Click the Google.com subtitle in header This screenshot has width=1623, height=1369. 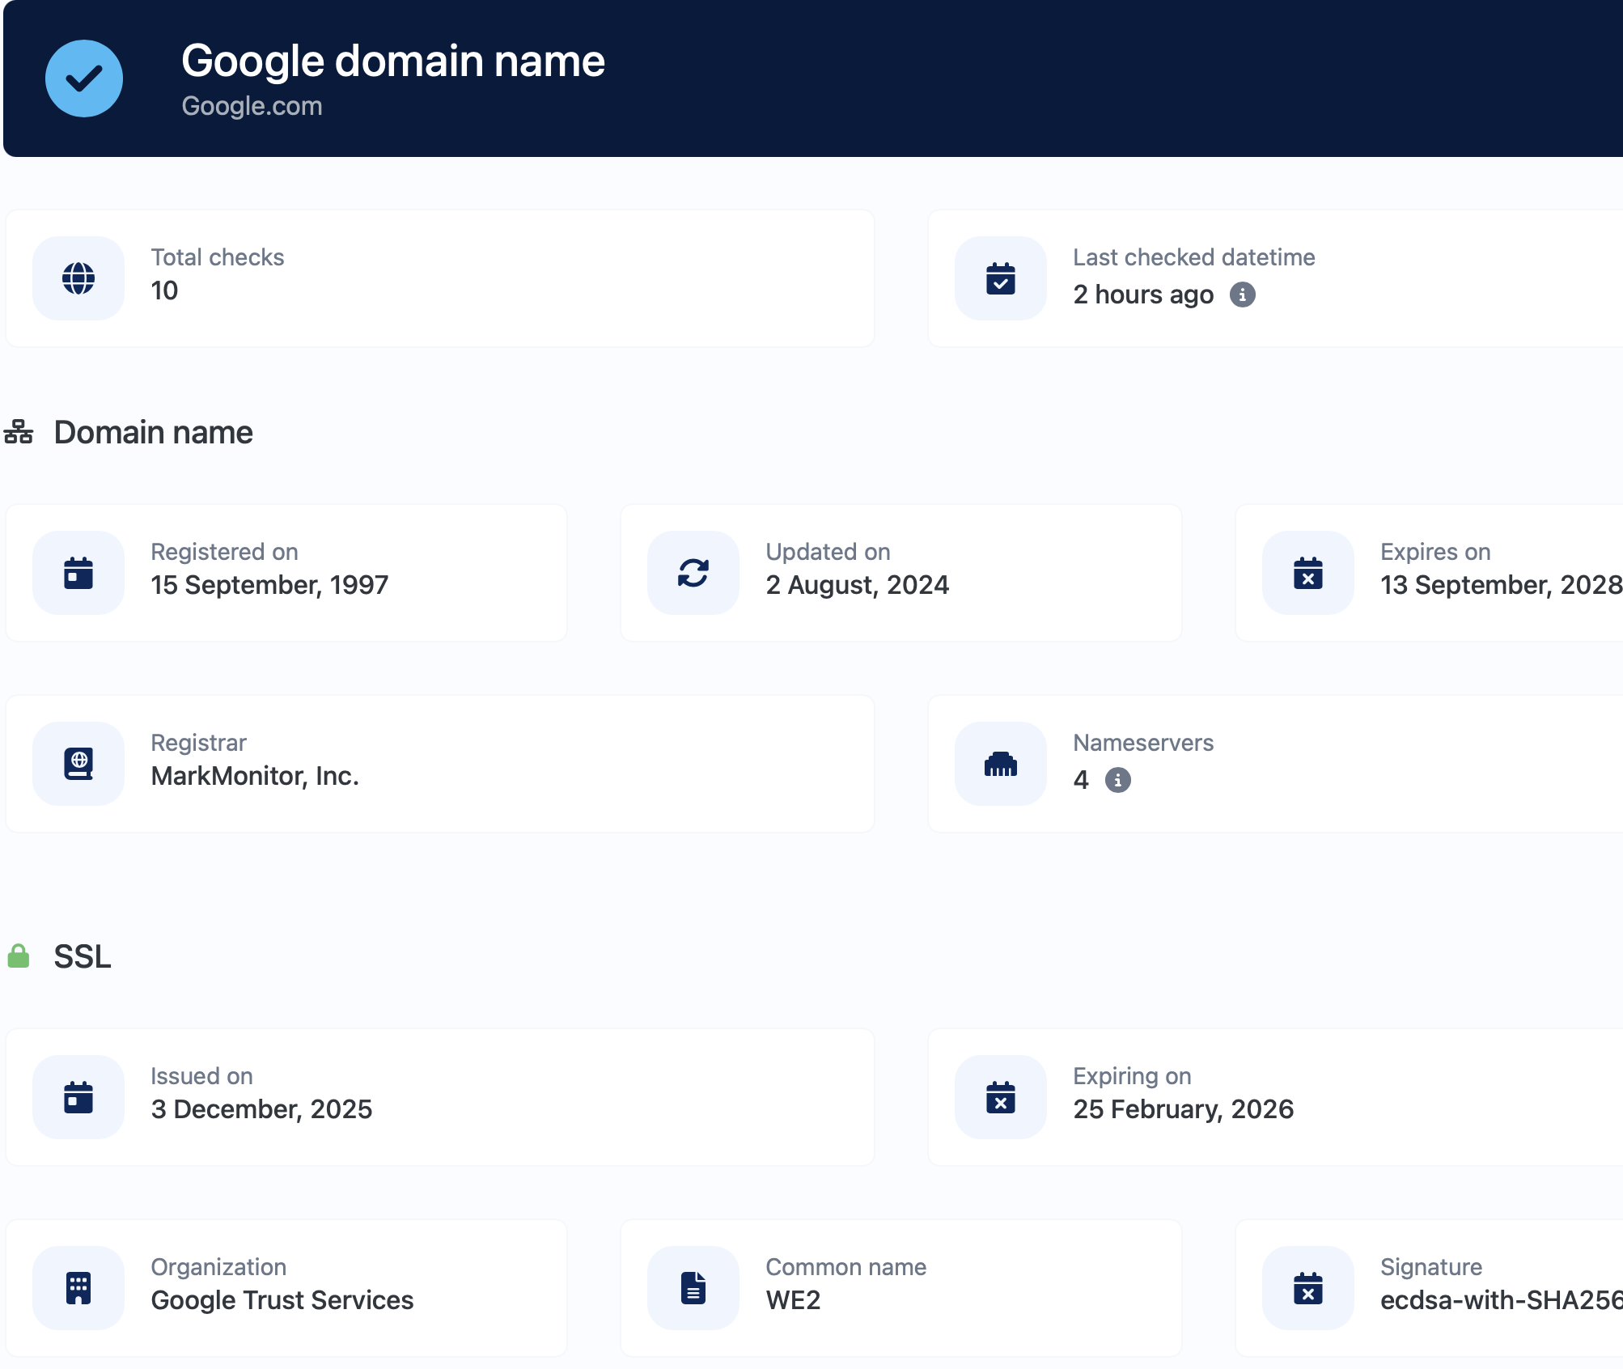(252, 106)
